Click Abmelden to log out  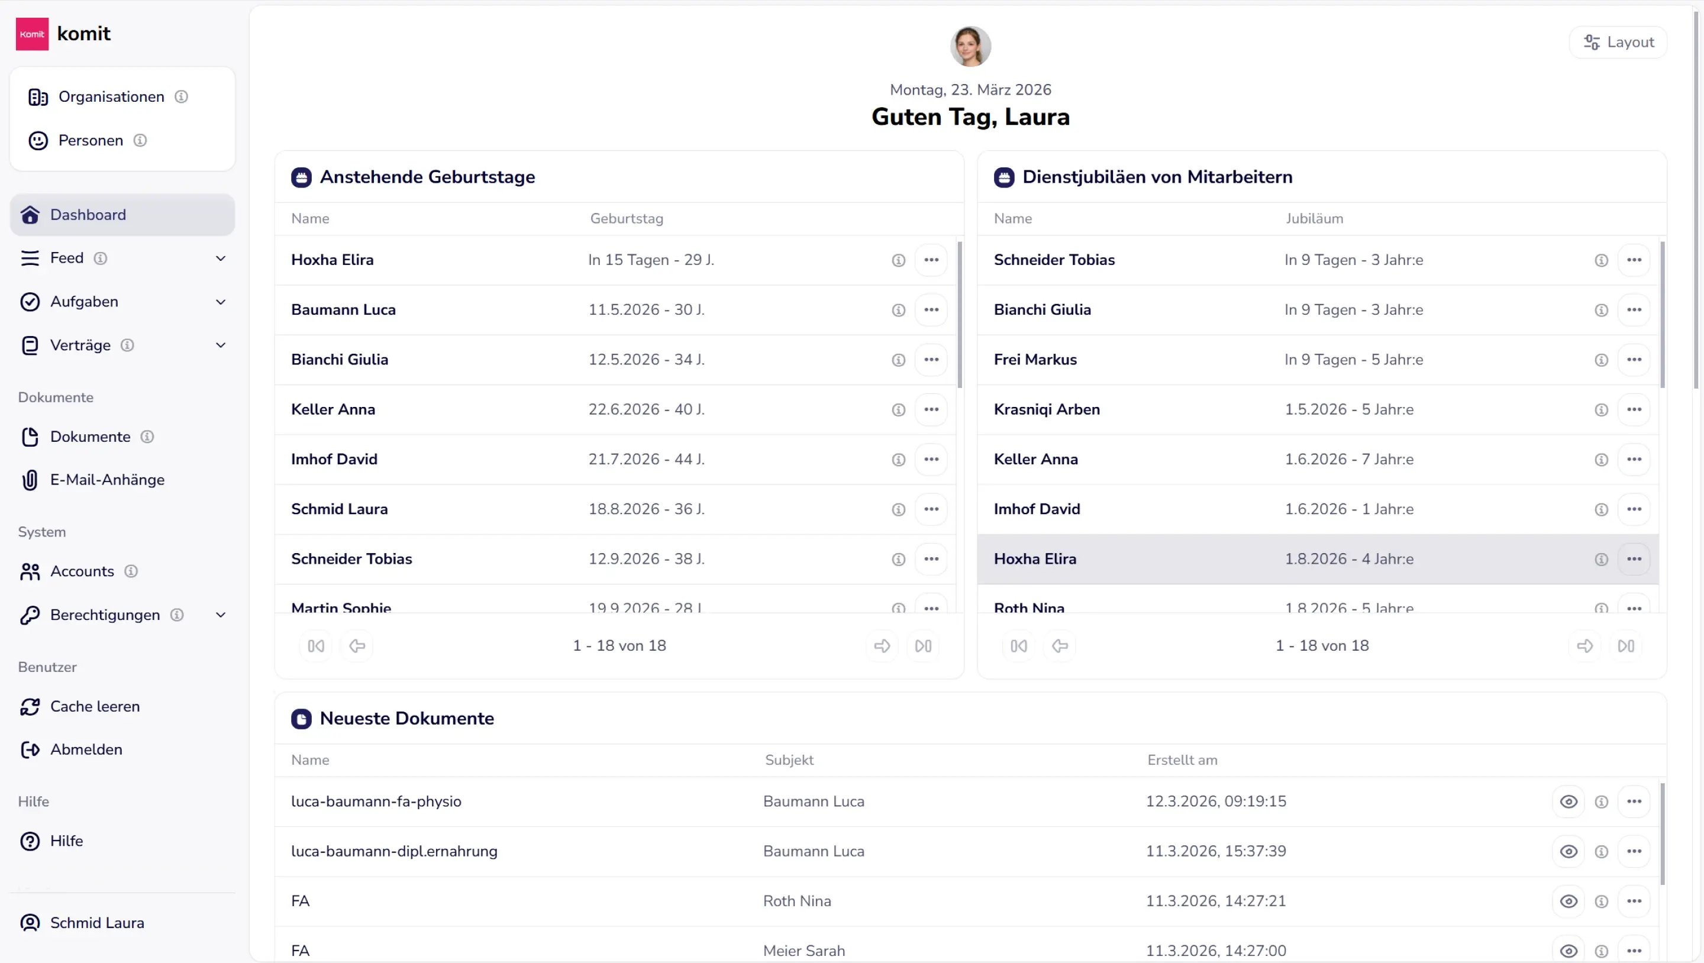pyautogui.click(x=86, y=750)
